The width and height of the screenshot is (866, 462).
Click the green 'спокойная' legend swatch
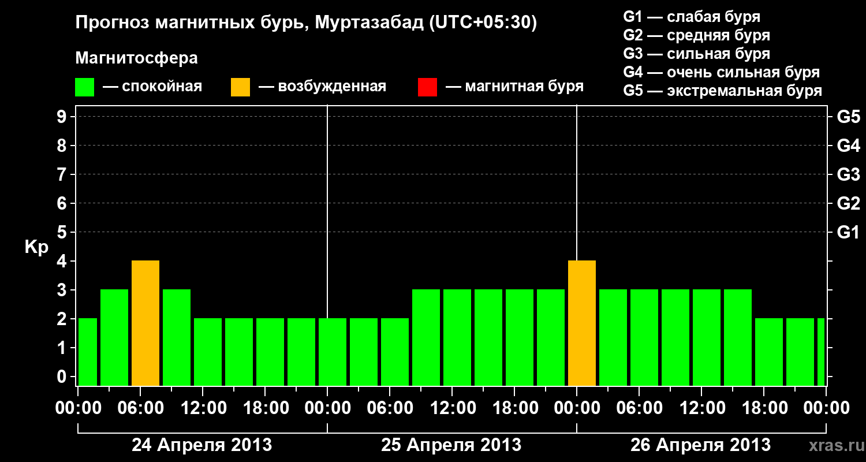click(85, 87)
